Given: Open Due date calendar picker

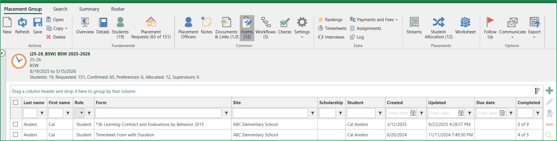Looking at the screenshot, I should point(502,113).
